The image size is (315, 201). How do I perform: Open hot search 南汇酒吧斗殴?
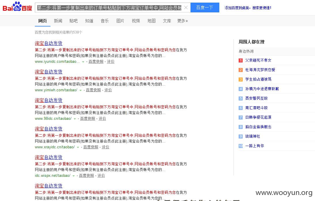[256, 108]
